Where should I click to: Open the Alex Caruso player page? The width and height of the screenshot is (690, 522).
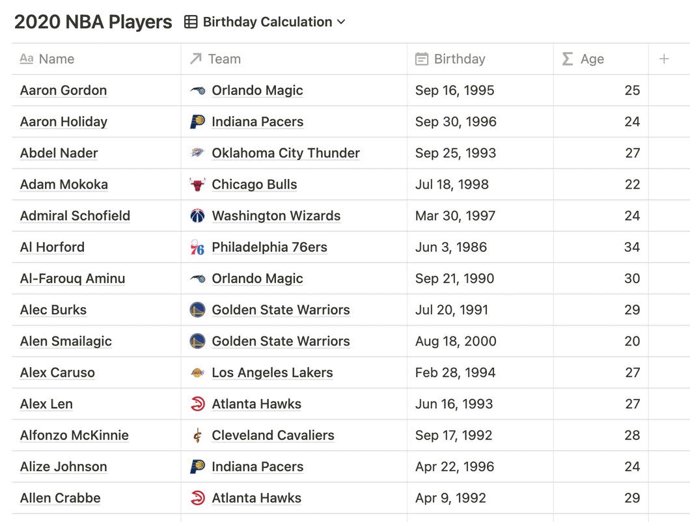(x=57, y=373)
